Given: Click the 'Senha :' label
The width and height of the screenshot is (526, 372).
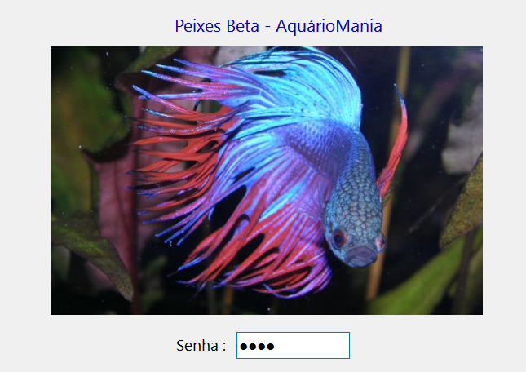Looking at the screenshot, I should tap(201, 346).
